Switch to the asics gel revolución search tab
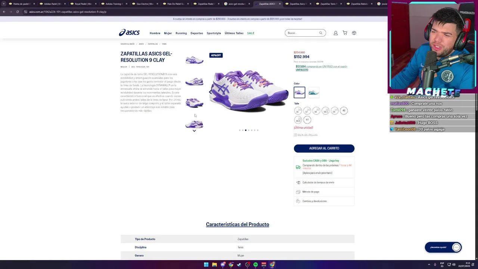This screenshot has height=269, width=478. coord(237,4)
